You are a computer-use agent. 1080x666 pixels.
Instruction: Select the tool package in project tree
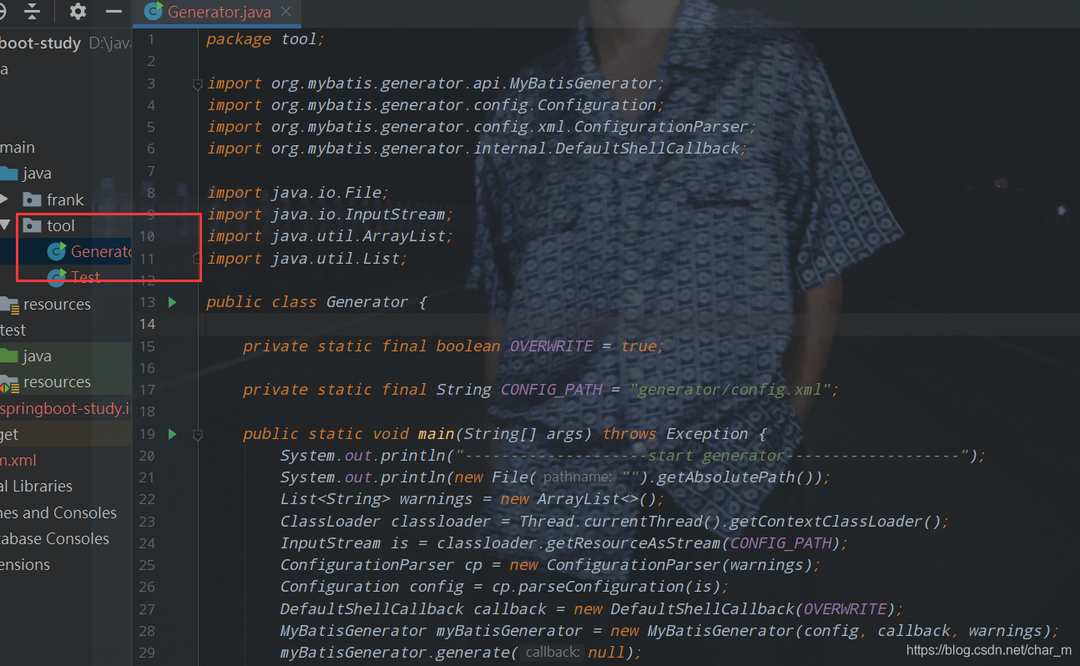click(x=61, y=225)
